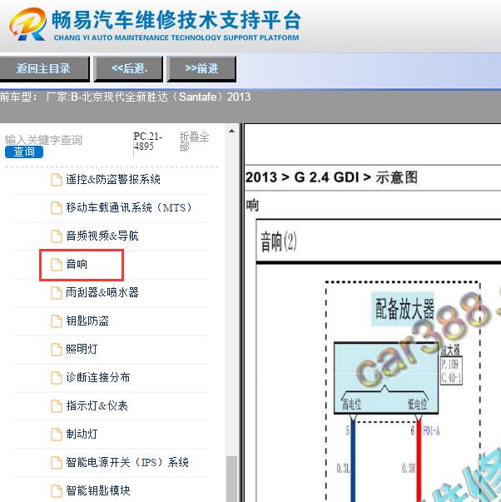Select the 雨刮器&喷水器 entry
The height and width of the screenshot is (502, 501).
pyautogui.click(x=102, y=292)
